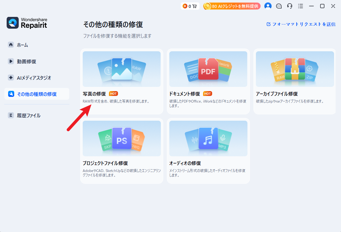Select その他の種類の修復 in the sidebar

pos(37,94)
